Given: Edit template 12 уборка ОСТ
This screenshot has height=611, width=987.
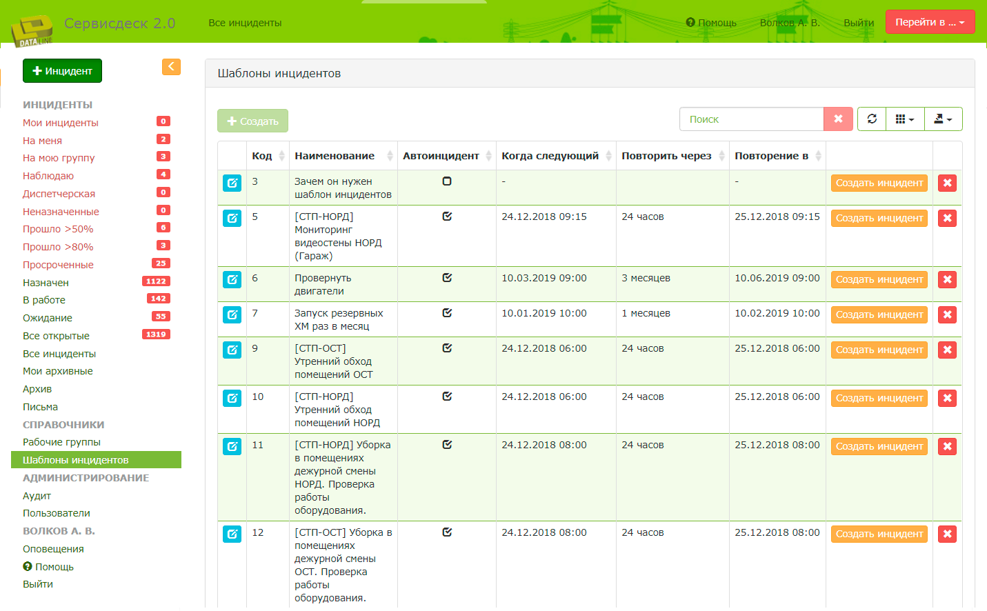Looking at the screenshot, I should click(232, 534).
